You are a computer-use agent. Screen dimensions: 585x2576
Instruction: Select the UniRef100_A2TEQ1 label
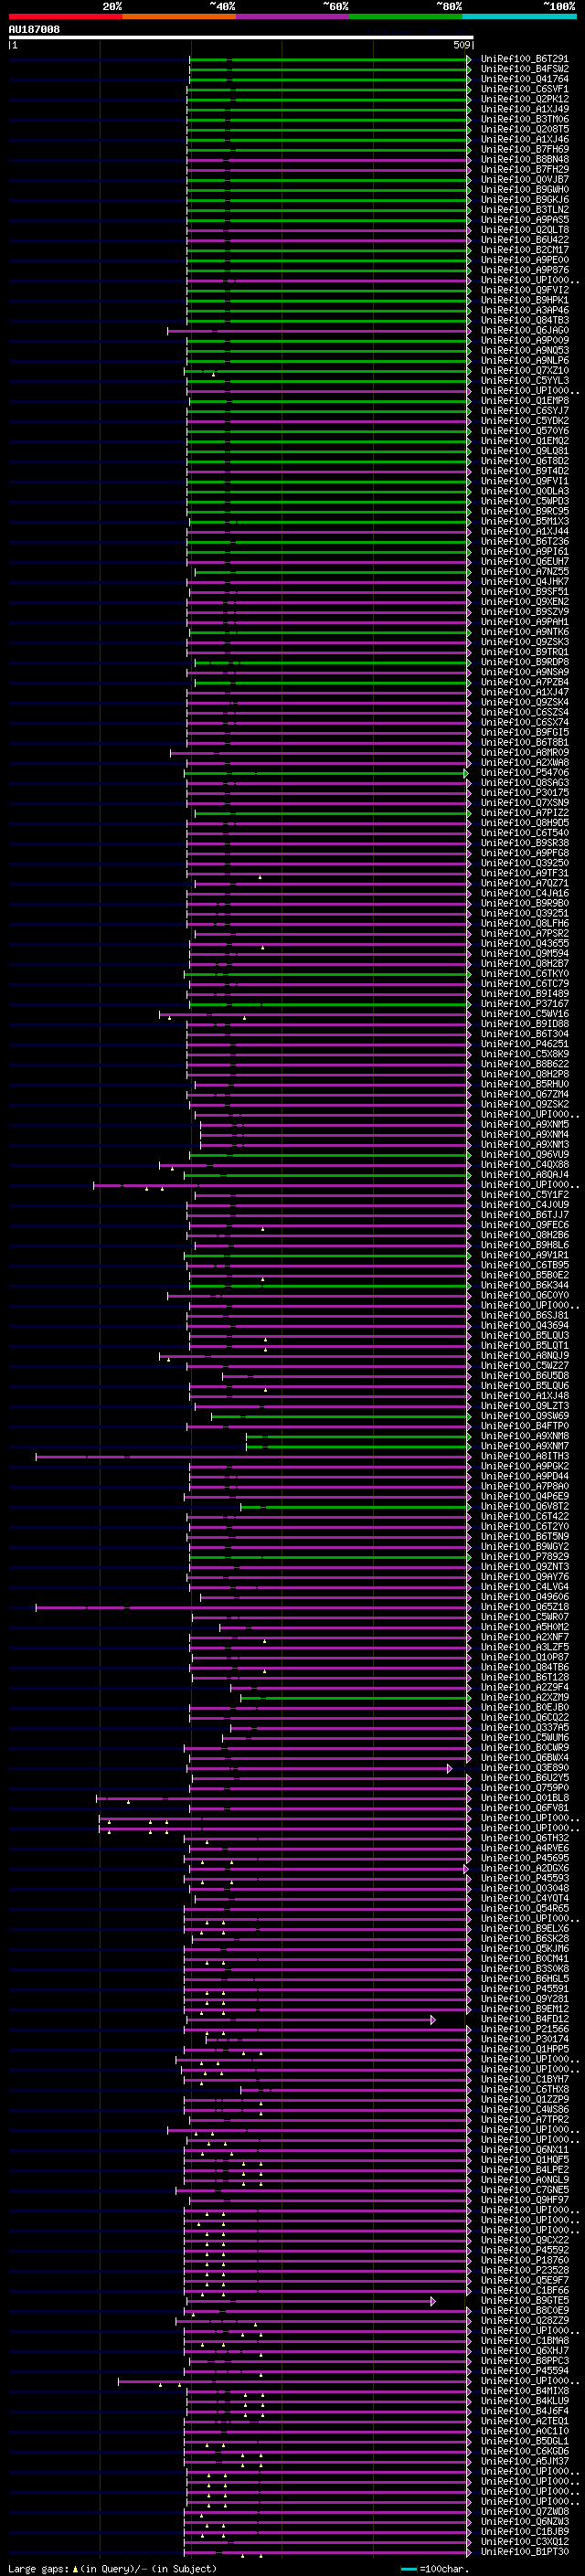[x=524, y=2421]
